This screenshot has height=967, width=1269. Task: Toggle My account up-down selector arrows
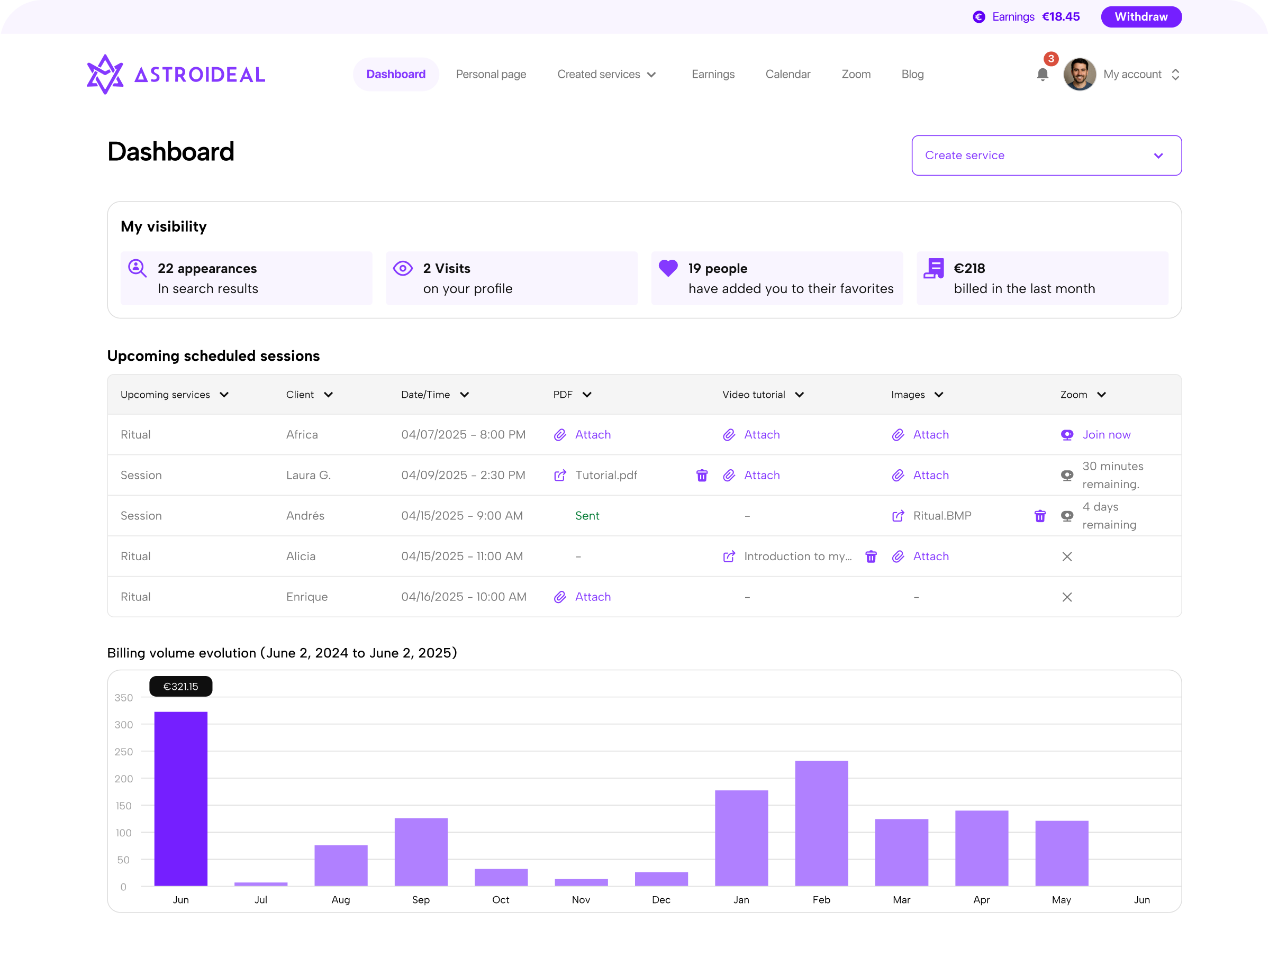coord(1175,75)
